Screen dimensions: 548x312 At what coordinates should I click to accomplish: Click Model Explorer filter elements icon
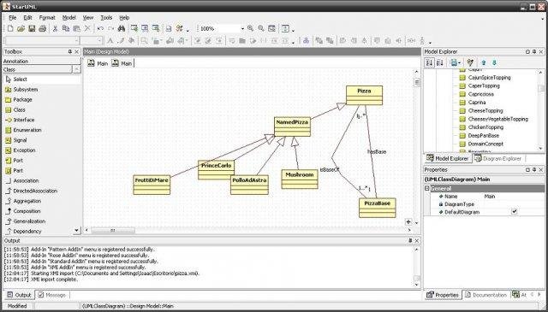[x=470, y=62]
